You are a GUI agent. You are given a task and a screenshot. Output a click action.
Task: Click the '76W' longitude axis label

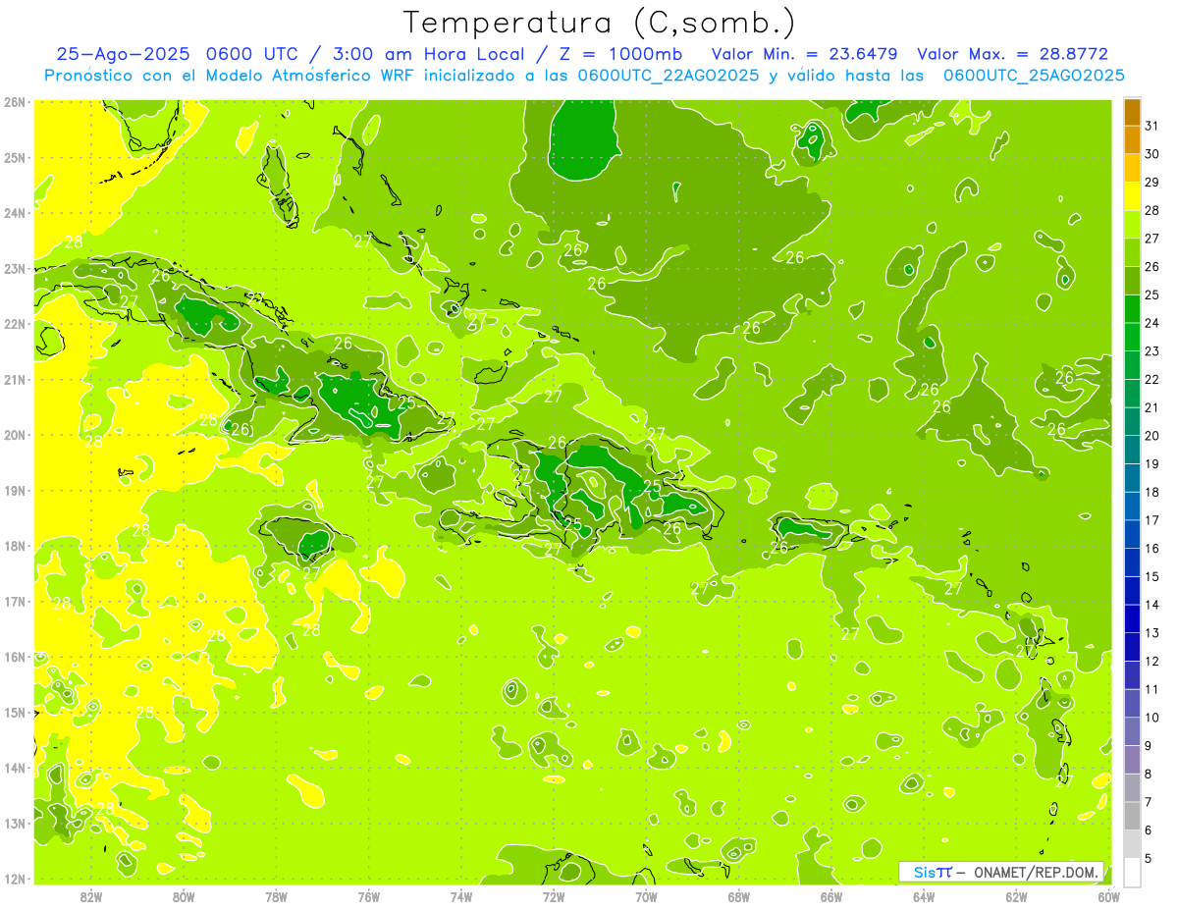pyautogui.click(x=368, y=896)
